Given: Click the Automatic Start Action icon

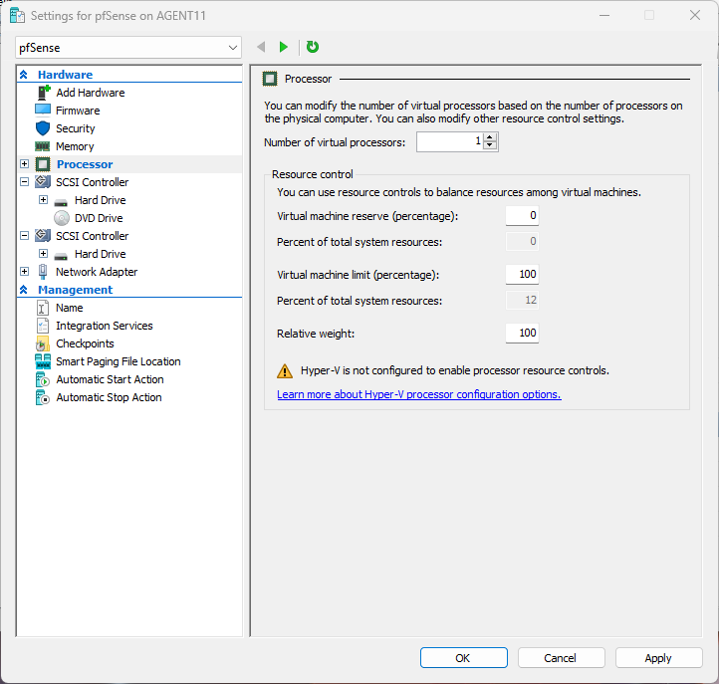Looking at the screenshot, I should (43, 379).
